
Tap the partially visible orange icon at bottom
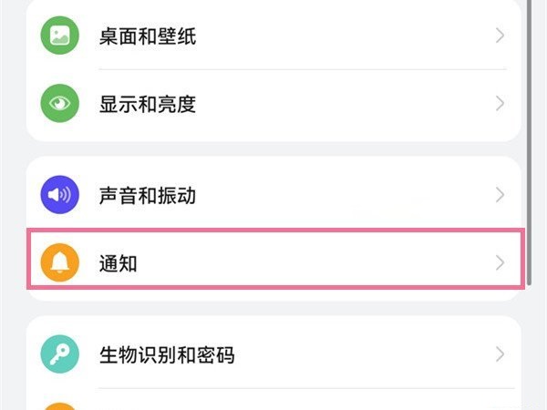coord(61,405)
